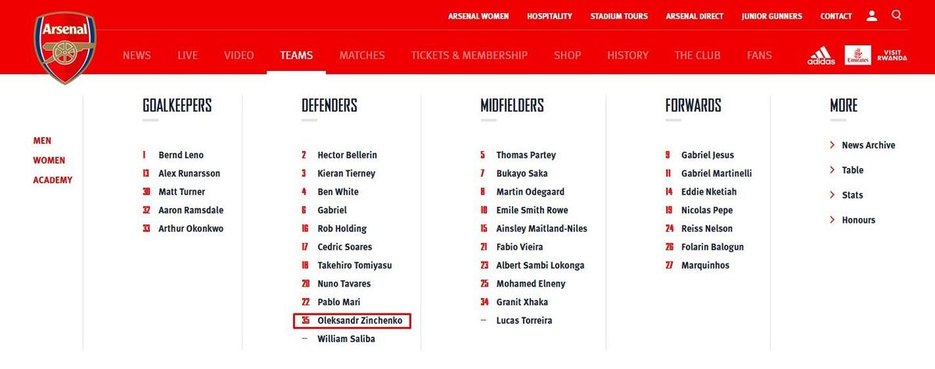Go to Arsenal Women top link
Screen dimensions: 935x369
click(478, 16)
